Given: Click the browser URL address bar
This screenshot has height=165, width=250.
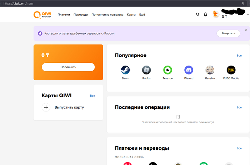Looking at the screenshot, I should 107,3.
